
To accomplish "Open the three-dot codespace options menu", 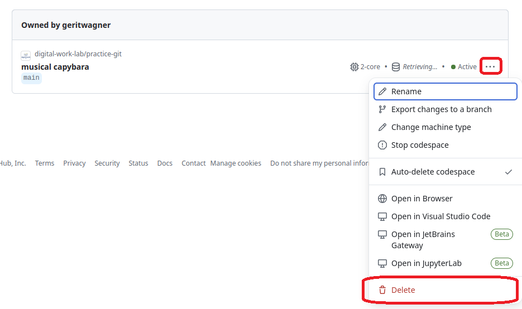I will 490,66.
